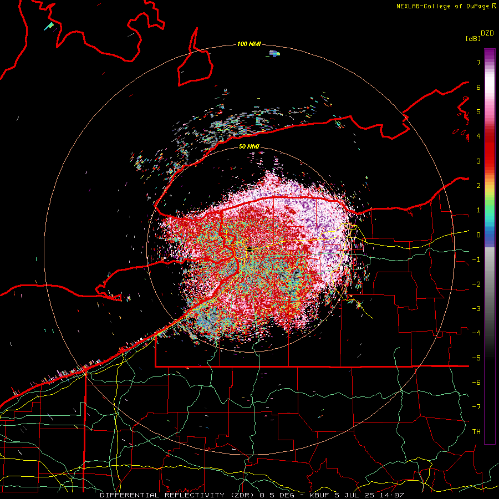The width and height of the screenshot is (499, 499).
Task: Select the 3 value on the color scale
Action: point(478,161)
